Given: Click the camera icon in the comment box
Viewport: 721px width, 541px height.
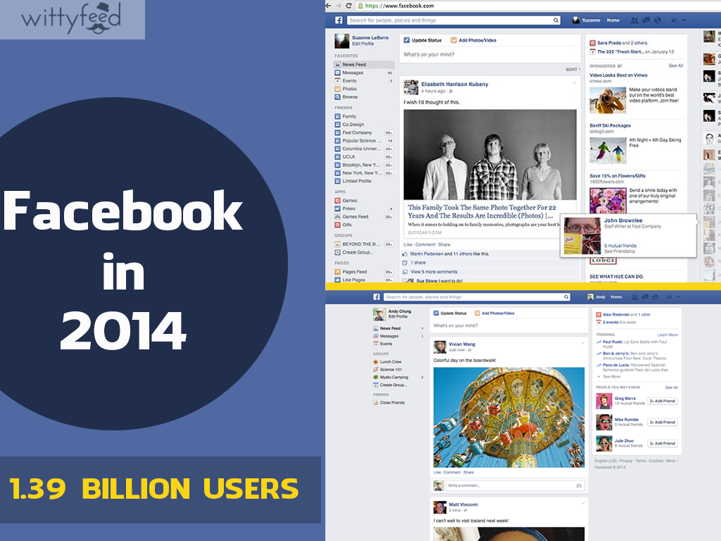Looking at the screenshot, I should [x=579, y=485].
